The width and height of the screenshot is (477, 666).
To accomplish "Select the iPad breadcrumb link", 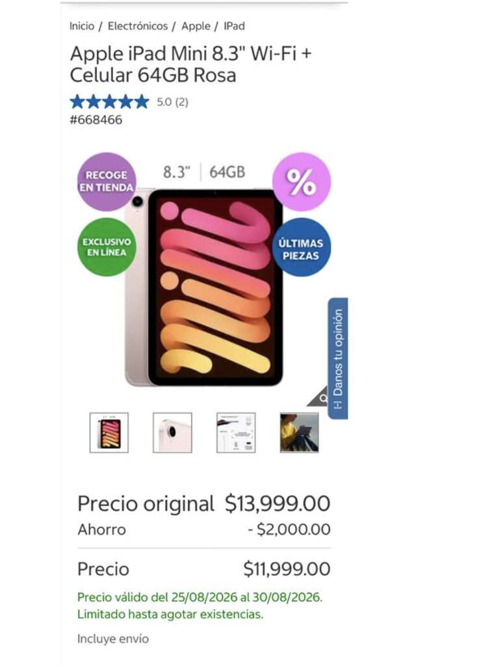I will tap(234, 26).
